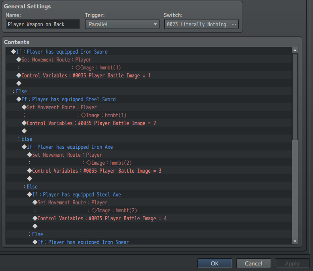Open switch selector via ellipsis button
Viewport: 313px width, 271px height.
234,24
